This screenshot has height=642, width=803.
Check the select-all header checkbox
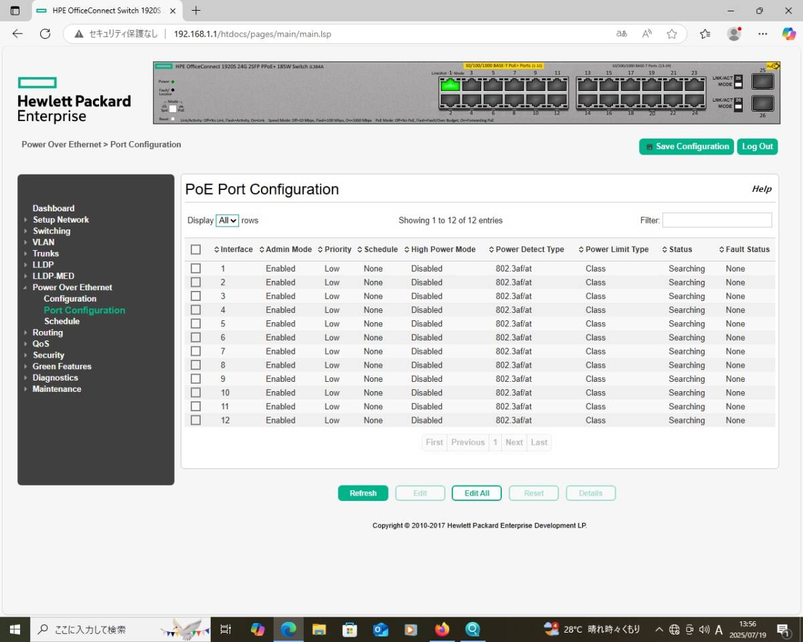point(195,249)
